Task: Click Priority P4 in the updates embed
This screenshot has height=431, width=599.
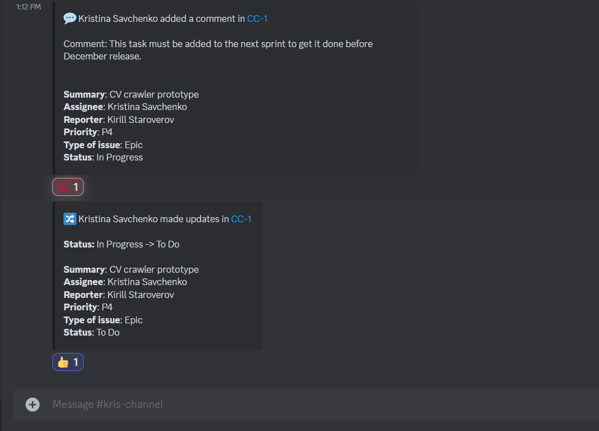Action: tap(88, 307)
